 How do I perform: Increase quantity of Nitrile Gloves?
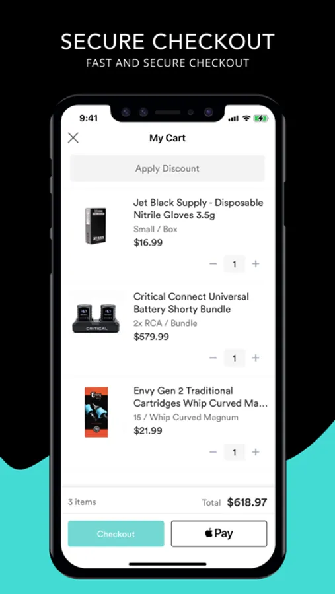(256, 263)
